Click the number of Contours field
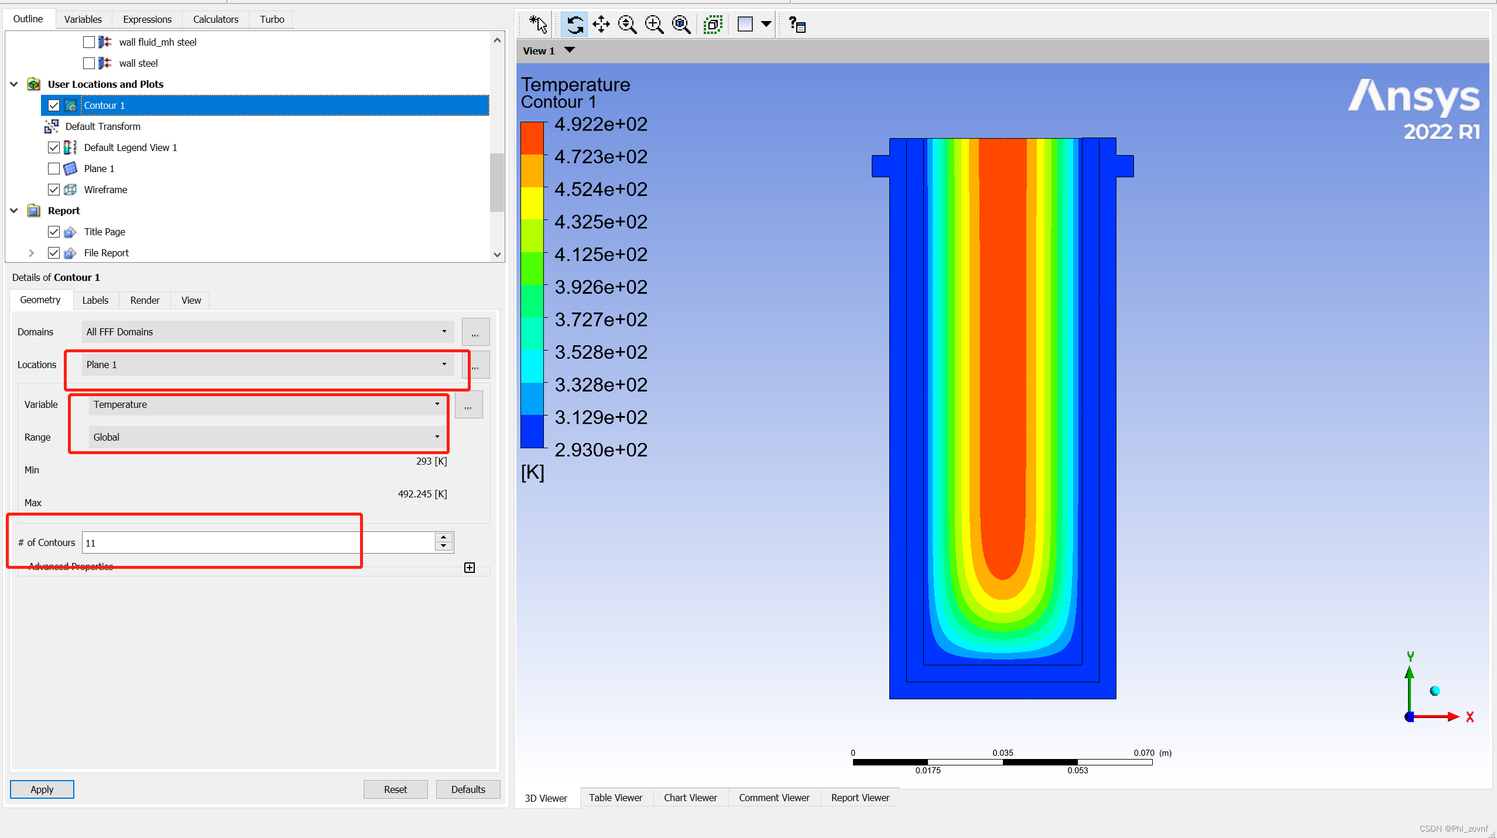The height and width of the screenshot is (838, 1497). click(258, 542)
